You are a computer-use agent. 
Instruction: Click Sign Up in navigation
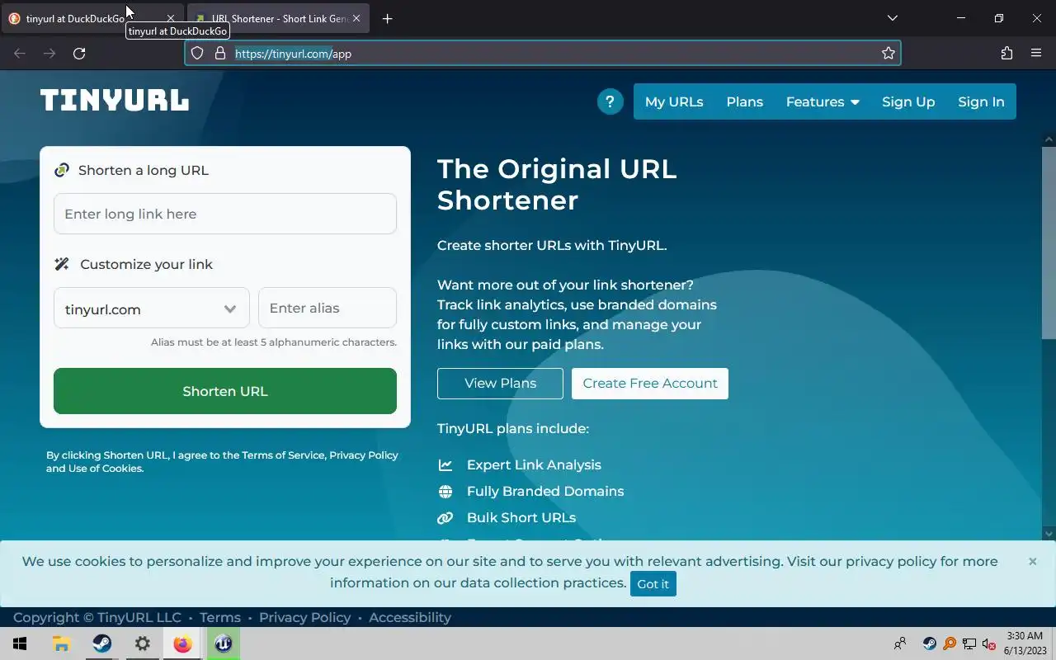tap(908, 101)
